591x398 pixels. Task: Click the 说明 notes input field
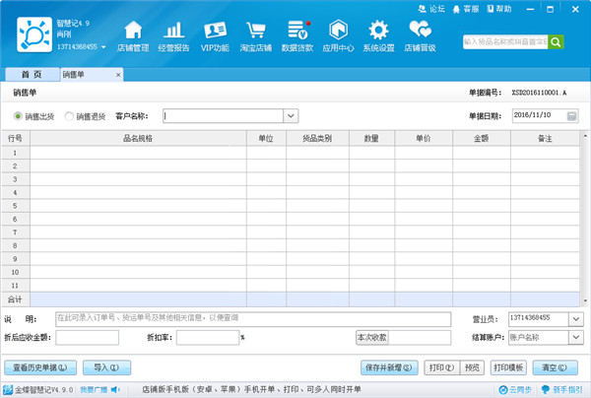(x=252, y=318)
